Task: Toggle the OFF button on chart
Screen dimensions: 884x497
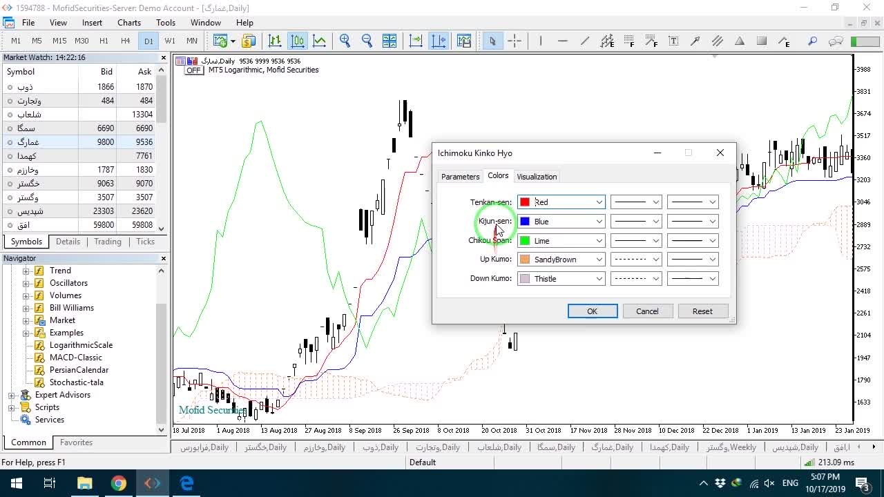Action: (x=193, y=70)
